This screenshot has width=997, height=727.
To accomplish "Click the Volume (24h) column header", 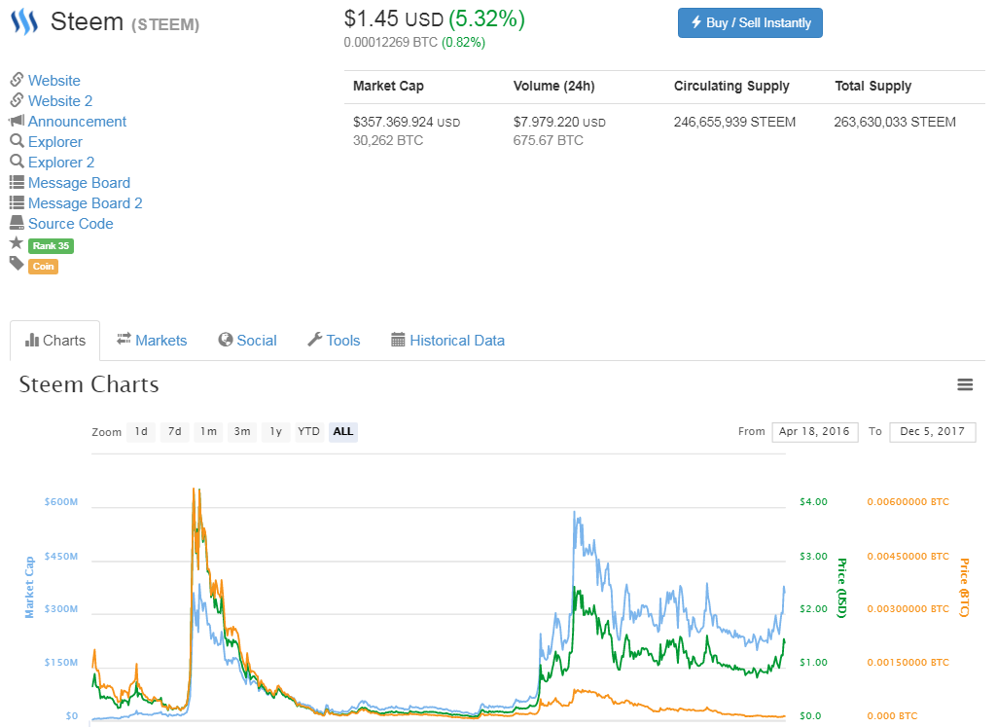I will coord(553,86).
